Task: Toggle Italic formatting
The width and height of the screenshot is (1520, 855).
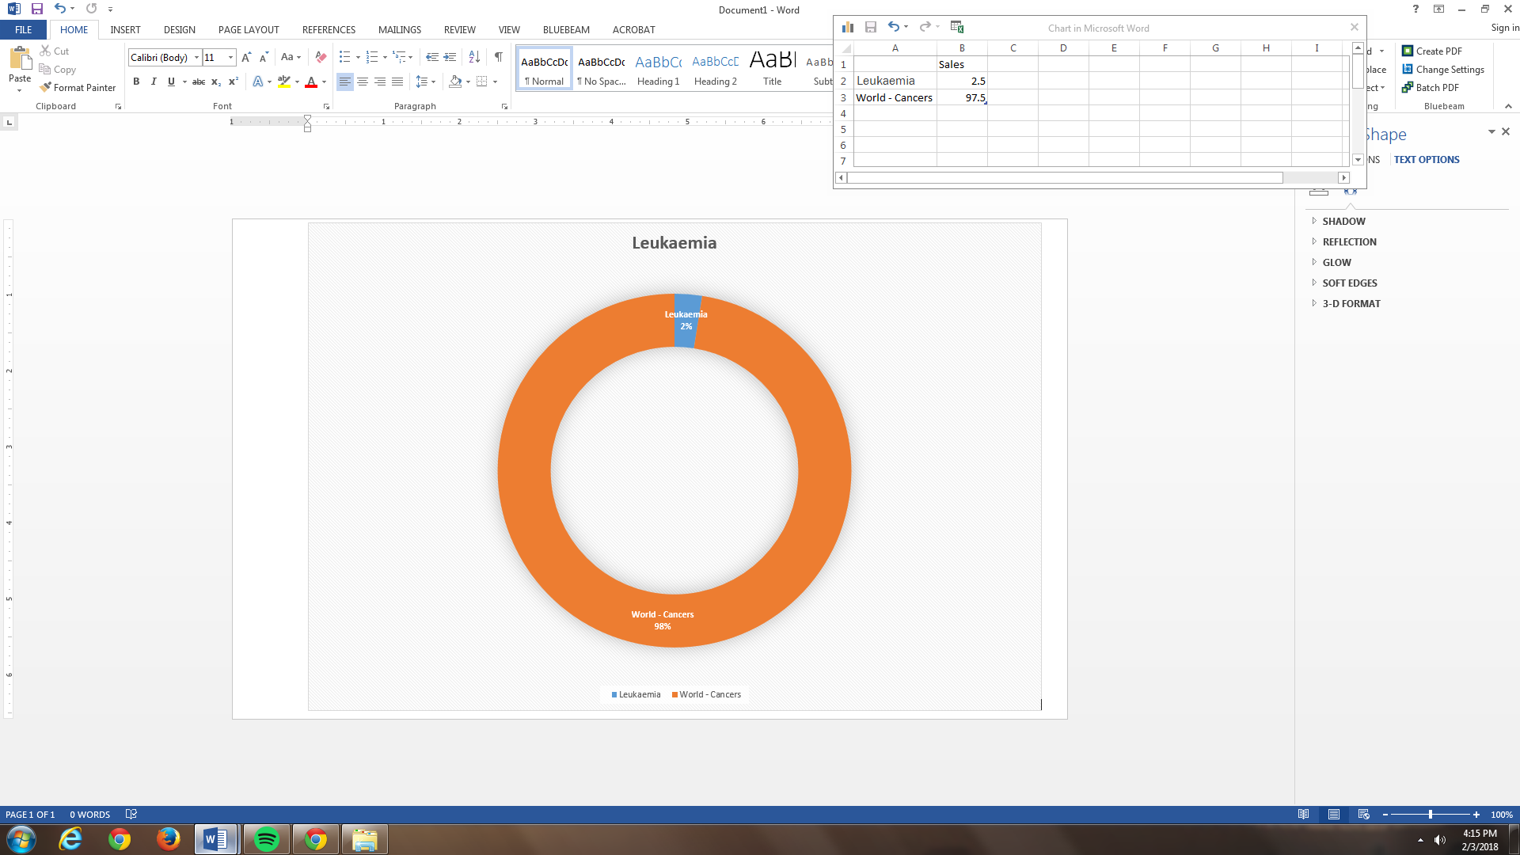Action: pyautogui.click(x=154, y=82)
